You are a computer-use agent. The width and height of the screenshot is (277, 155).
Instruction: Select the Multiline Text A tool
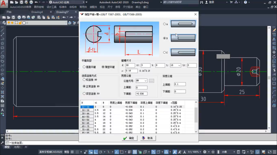3,110
